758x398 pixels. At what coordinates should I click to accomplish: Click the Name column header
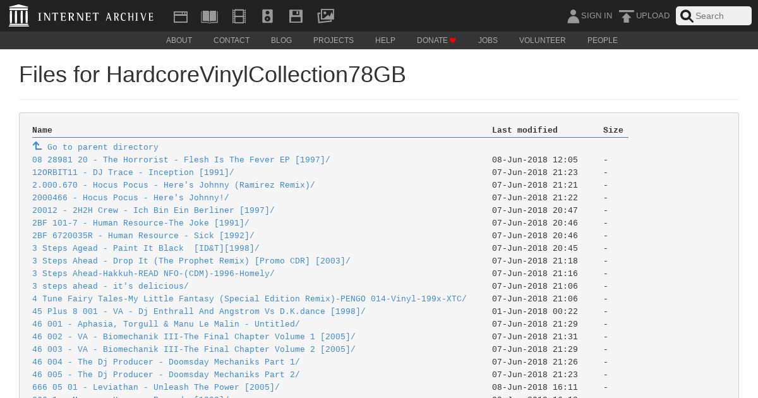42,130
